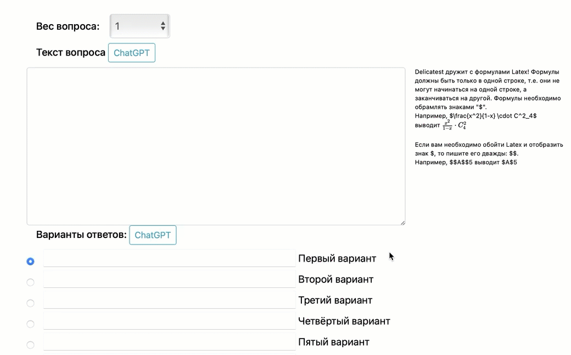Viewport: 571px width, 355px height.
Task: Select the fifth answer radio button
Action: (31, 345)
